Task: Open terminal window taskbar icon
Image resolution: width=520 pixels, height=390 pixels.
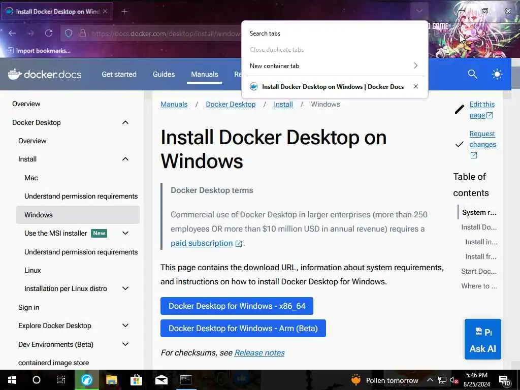Action: (186, 380)
